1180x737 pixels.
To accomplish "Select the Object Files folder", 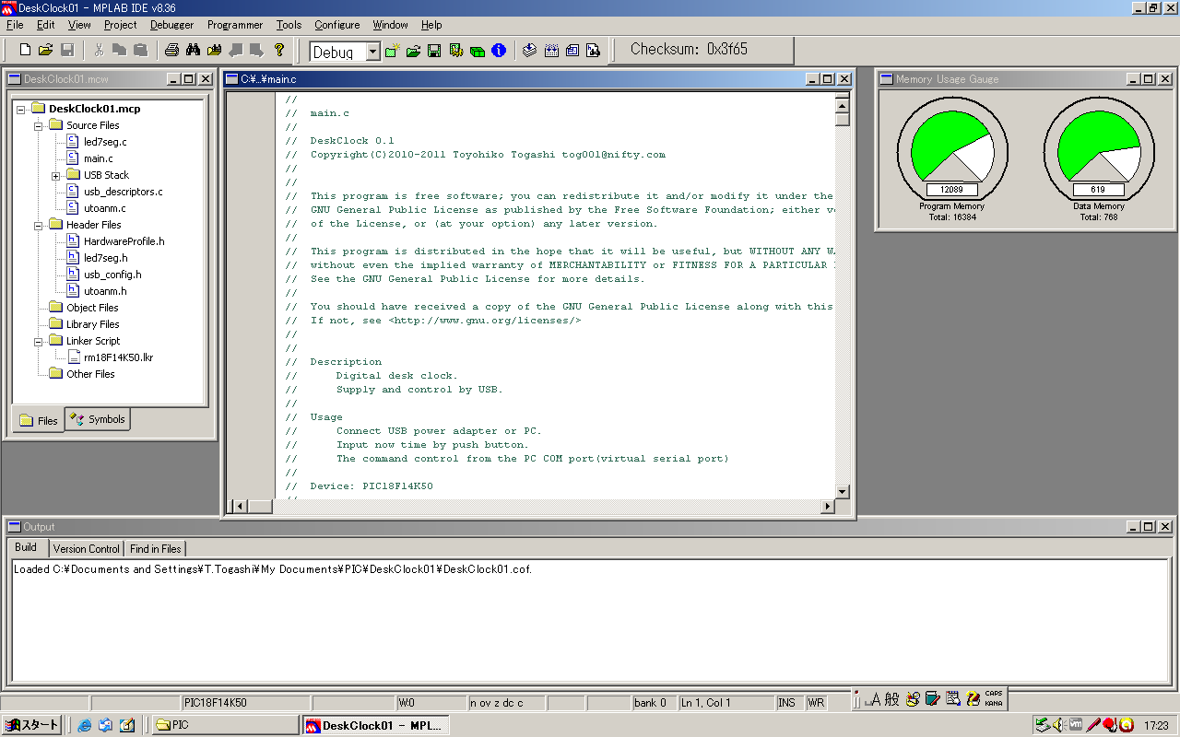I will tap(92, 308).
